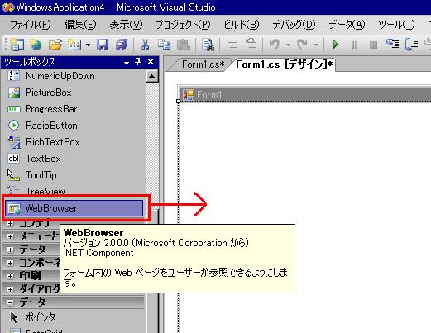The image size is (431, 333).
Task: Select ToolTip in the toolbox
Action: (x=73, y=175)
